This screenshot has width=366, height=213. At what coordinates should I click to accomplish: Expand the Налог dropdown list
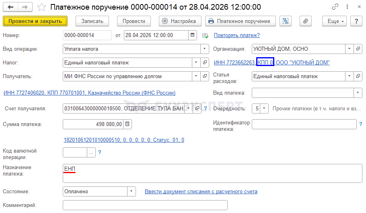[x=196, y=62]
